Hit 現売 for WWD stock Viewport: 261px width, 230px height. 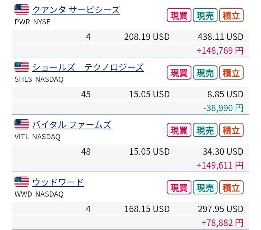(205, 187)
